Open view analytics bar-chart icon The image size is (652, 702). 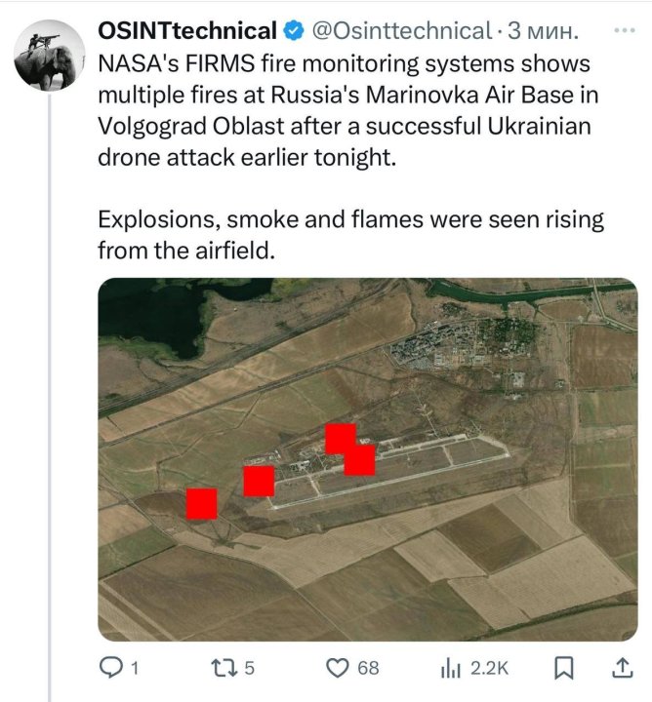click(451, 668)
